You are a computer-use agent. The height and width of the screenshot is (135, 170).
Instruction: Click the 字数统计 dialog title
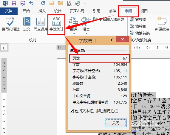[x=88, y=41]
